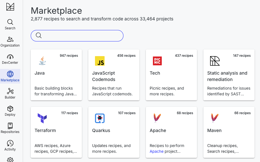Open the Search page from sidebar
Viewport: 260px width, 162px height.
click(x=10, y=25)
